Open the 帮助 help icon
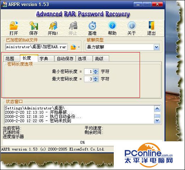 click(x=112, y=25)
